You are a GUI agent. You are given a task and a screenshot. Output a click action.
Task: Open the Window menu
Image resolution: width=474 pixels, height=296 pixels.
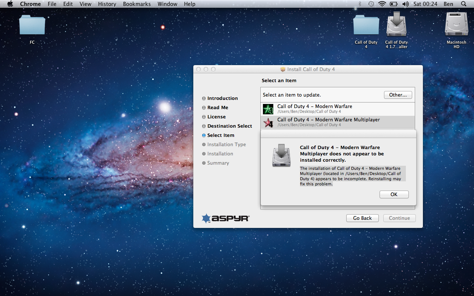(167, 4)
